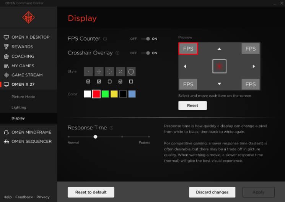The width and height of the screenshot is (285, 202).
Task: Check the box under circle crosshair style
Action: tap(131, 82)
